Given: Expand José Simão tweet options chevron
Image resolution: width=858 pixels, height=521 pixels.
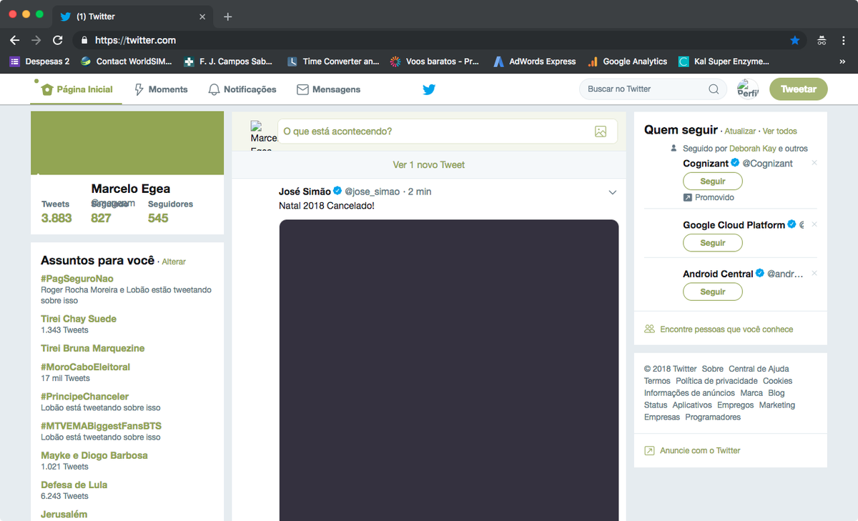Looking at the screenshot, I should (x=612, y=192).
